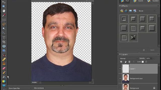Select the Cookie Cutter tool

pyautogui.click(x=4, y=46)
